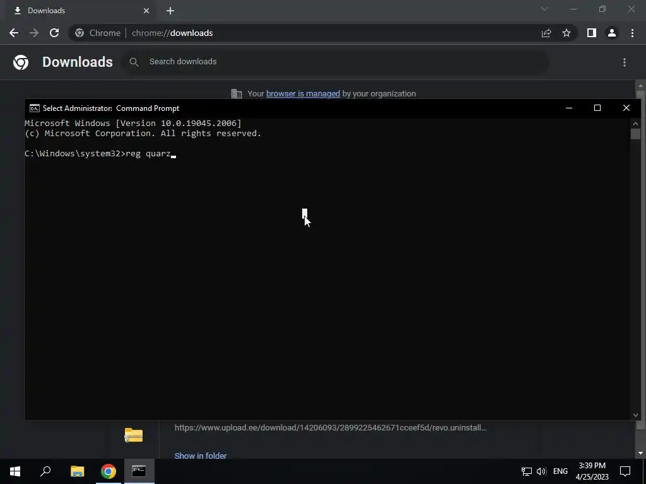Open the Windows Start menu
Image resolution: width=646 pixels, height=484 pixels.
pos(15,471)
